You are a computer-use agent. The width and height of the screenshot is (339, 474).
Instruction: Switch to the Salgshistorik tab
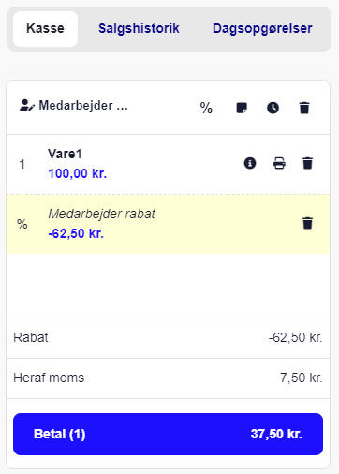139,28
